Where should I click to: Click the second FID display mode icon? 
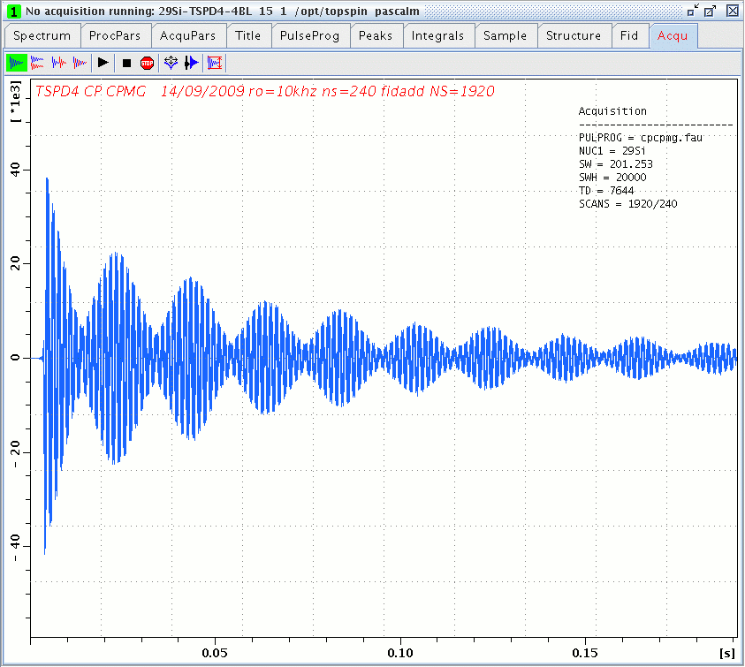(38, 63)
